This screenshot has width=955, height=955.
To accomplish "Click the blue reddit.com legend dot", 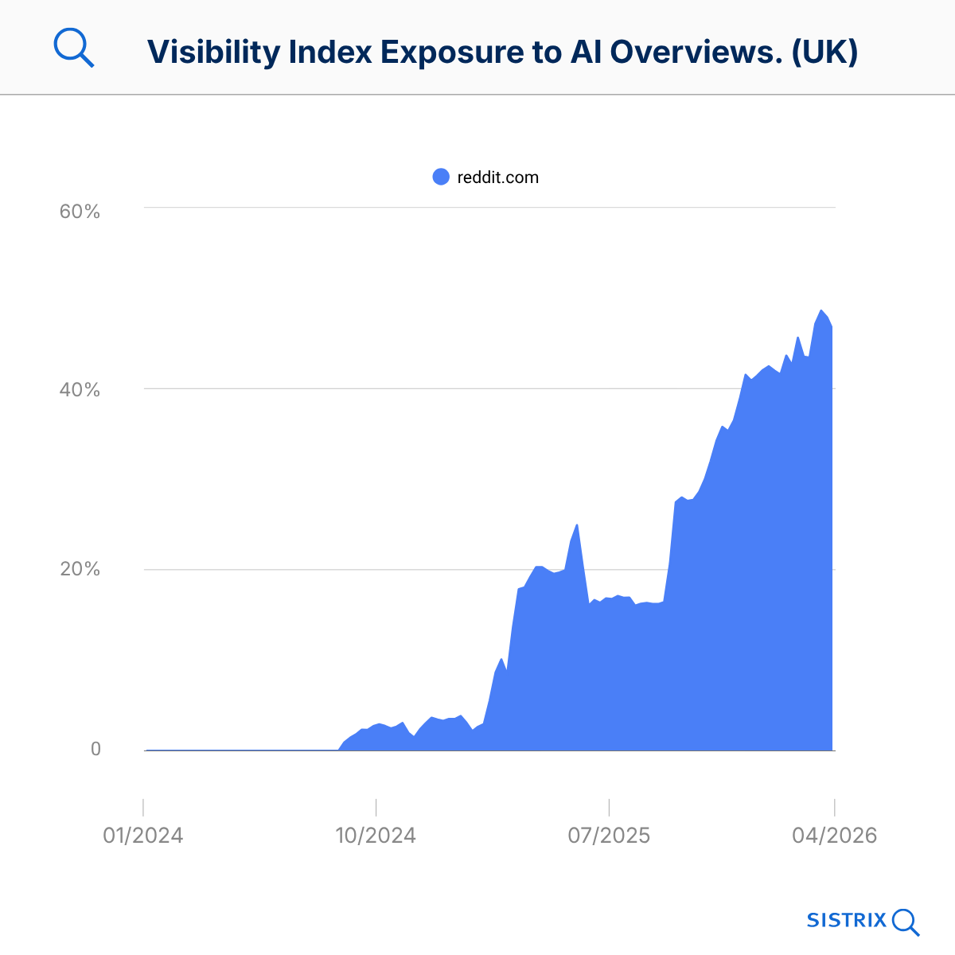I will pos(441,177).
